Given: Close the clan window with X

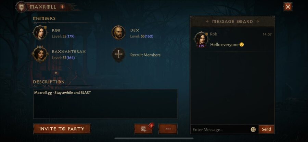Looking at the screenshot, I should (x=288, y=7).
